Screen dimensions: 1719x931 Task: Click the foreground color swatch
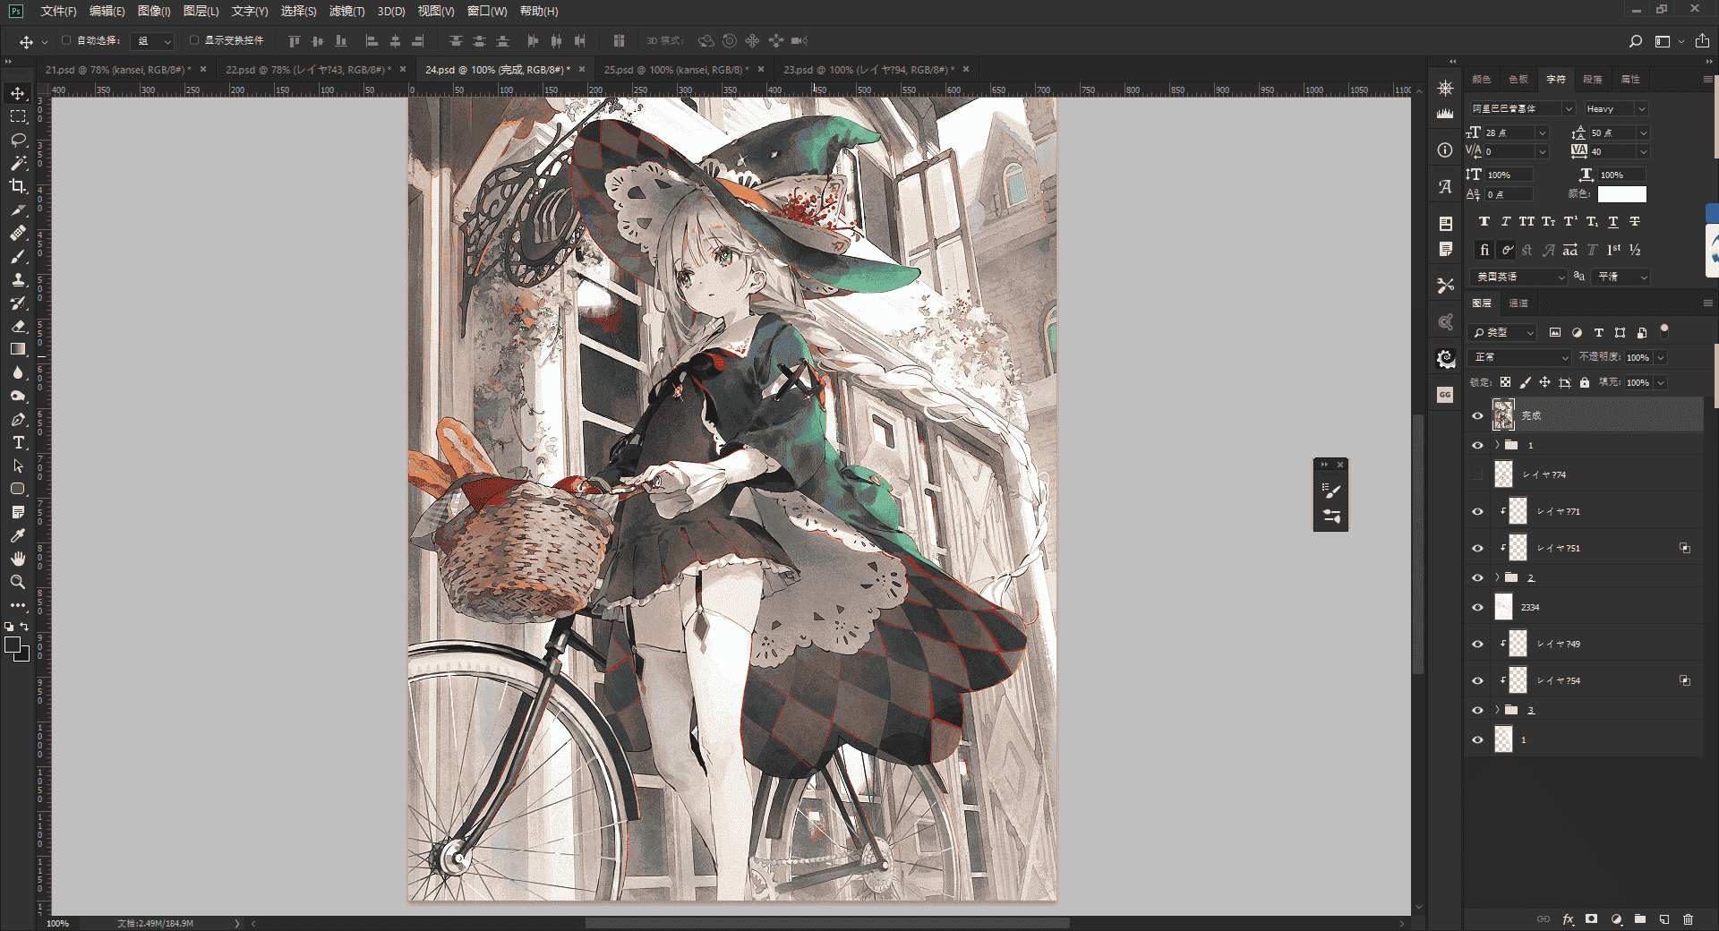(x=13, y=645)
